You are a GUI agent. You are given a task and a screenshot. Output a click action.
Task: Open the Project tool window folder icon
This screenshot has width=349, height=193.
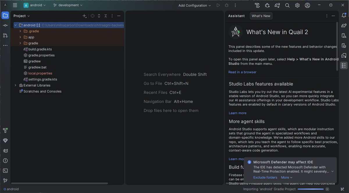pos(5,15)
